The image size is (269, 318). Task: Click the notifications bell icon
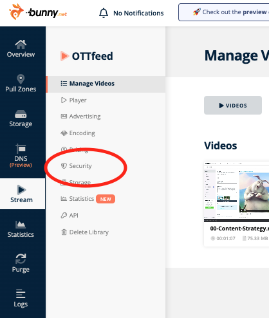[104, 13]
